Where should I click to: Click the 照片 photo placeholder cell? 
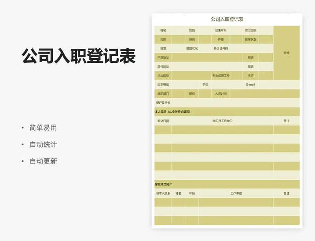287,53
